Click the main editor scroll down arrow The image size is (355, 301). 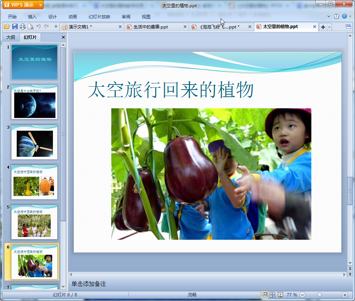pos(350,263)
